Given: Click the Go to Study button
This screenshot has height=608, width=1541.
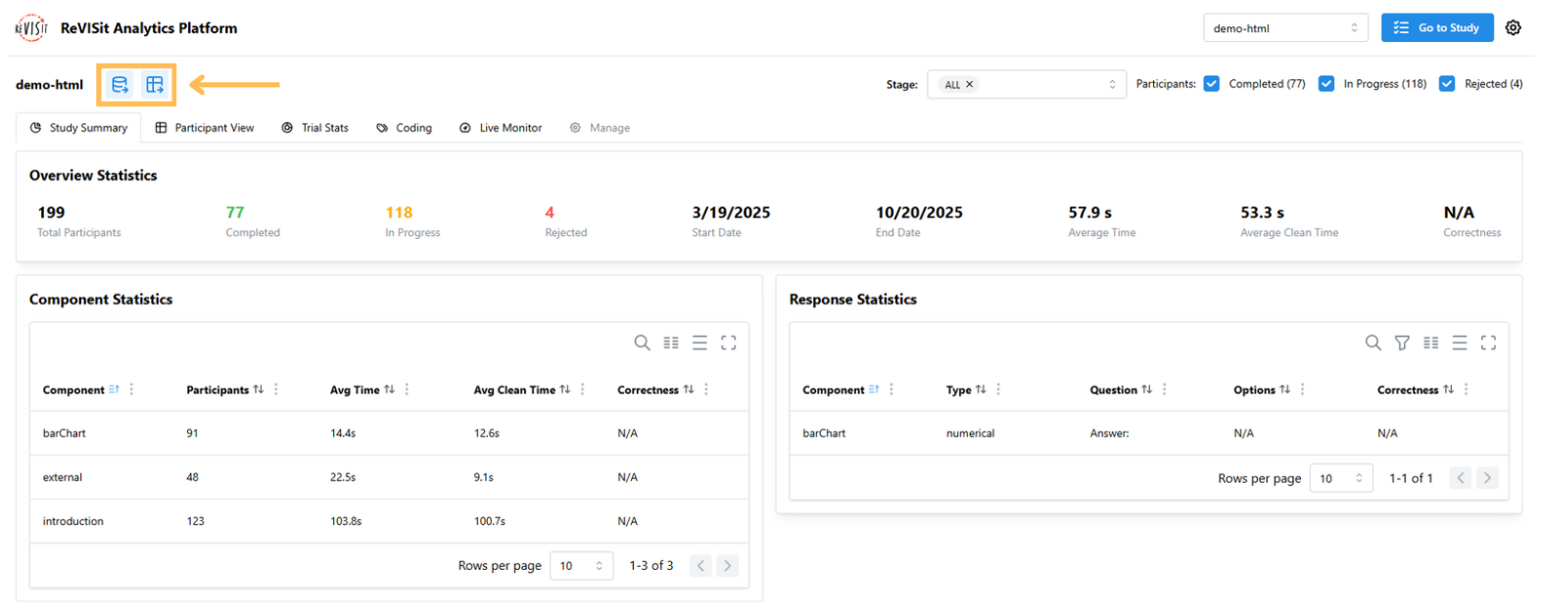Looking at the screenshot, I should pos(1436,28).
